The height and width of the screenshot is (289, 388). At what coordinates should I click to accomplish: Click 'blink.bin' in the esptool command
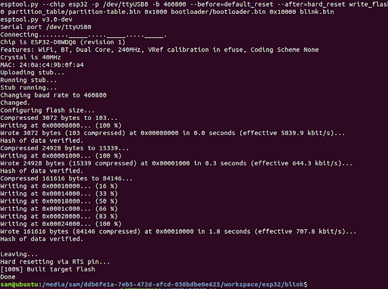tap(316, 12)
